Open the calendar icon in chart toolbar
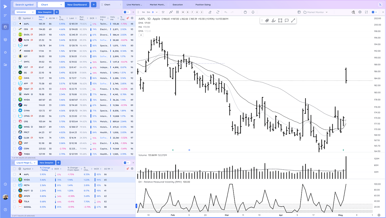The height and width of the screenshot is (218, 386). tap(245, 12)
